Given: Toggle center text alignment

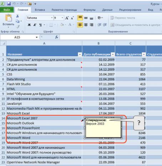Looking at the screenshot, I should (86, 25).
